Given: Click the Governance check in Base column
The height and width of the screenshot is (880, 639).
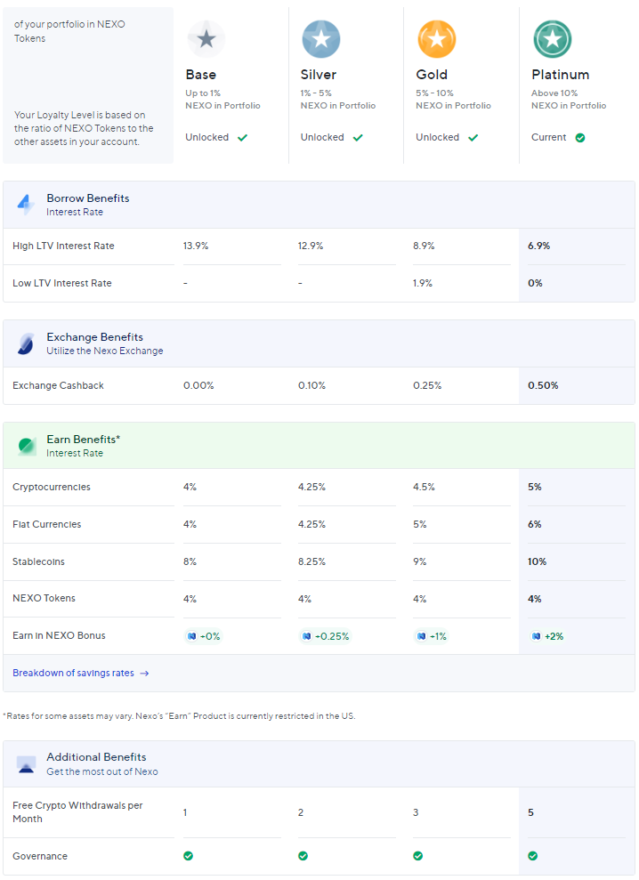Looking at the screenshot, I should (x=188, y=856).
